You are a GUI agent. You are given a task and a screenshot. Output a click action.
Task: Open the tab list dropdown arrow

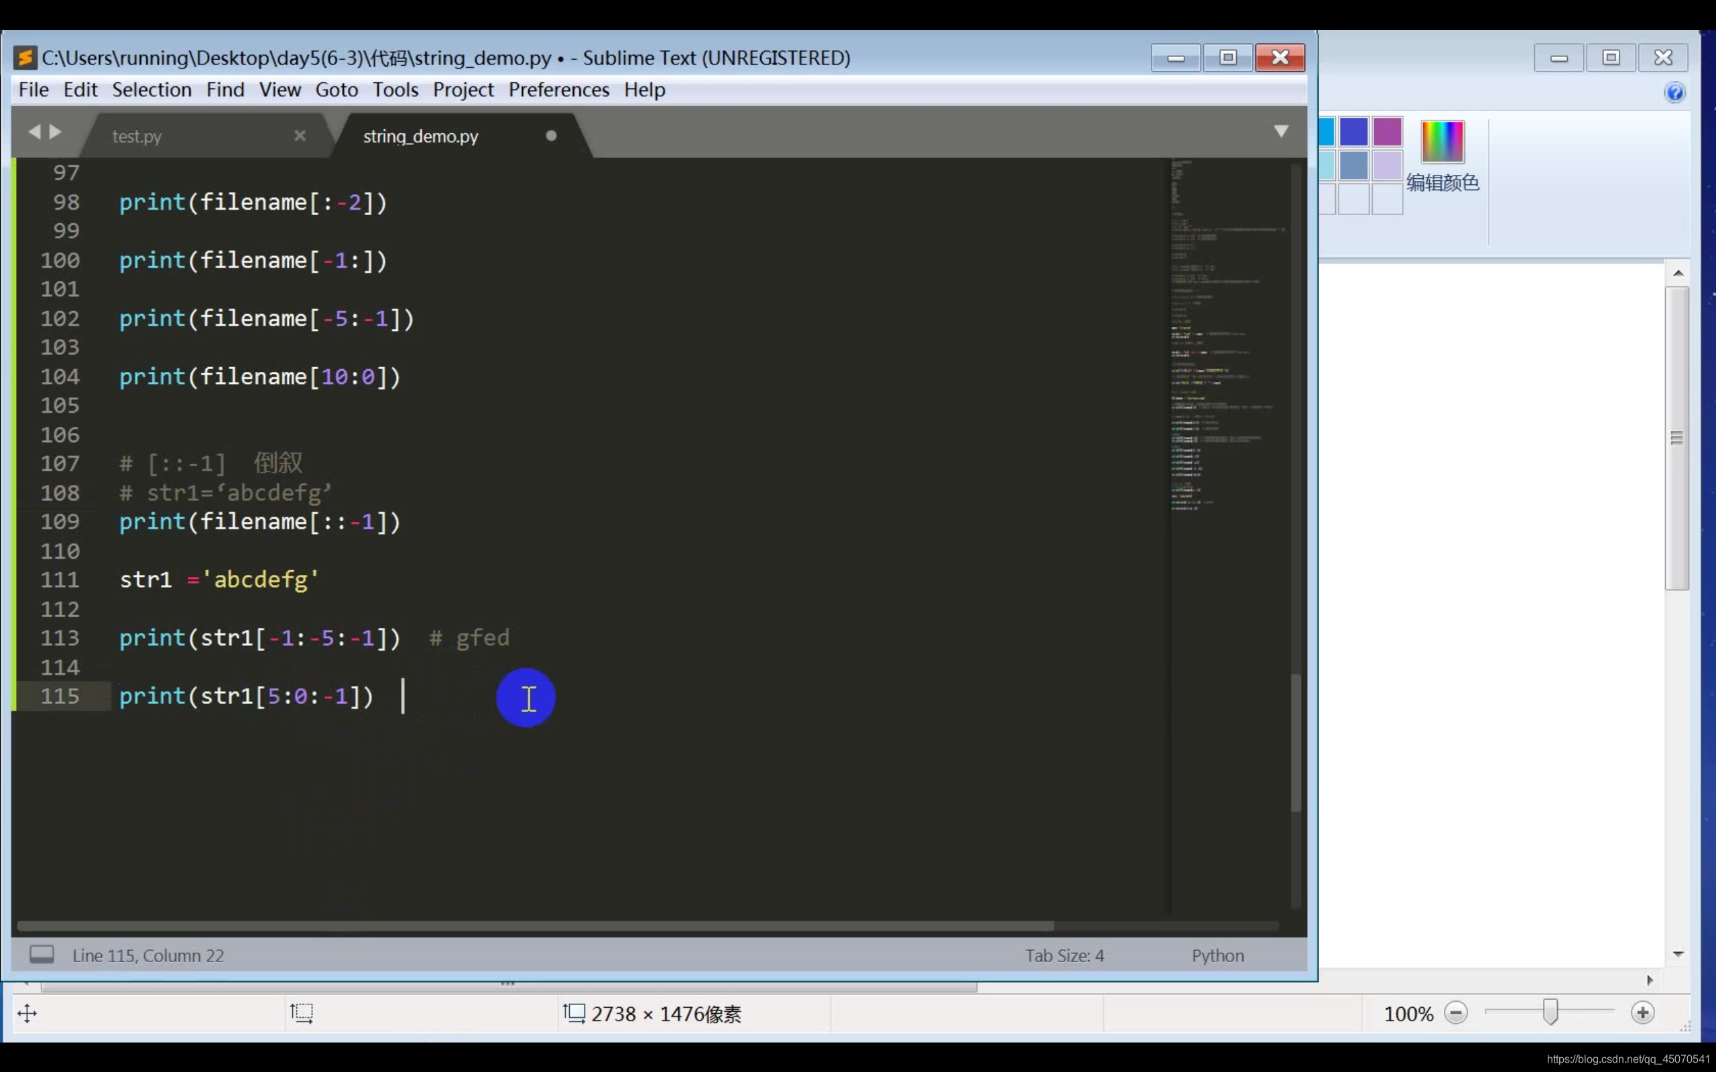(1280, 131)
